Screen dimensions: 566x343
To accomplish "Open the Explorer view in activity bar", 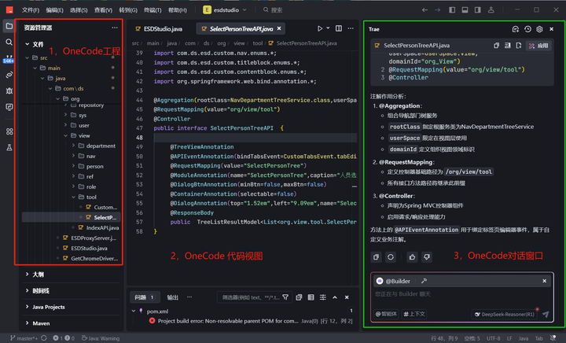I will pos(9,26).
